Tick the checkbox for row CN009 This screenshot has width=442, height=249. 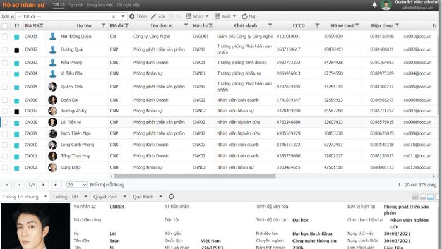(4, 133)
